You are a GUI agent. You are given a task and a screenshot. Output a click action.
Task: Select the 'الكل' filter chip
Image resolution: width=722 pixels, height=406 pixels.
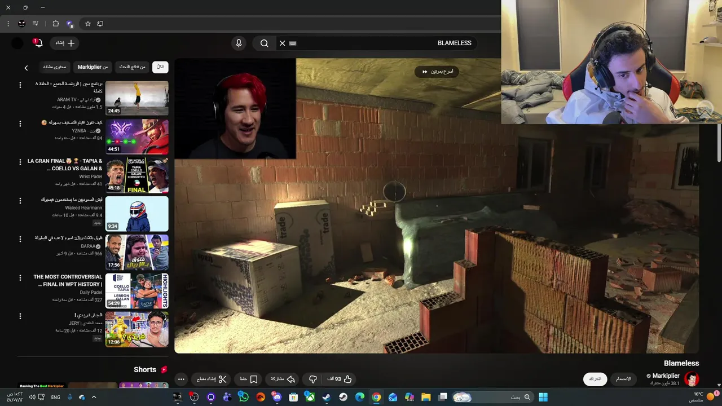click(160, 67)
